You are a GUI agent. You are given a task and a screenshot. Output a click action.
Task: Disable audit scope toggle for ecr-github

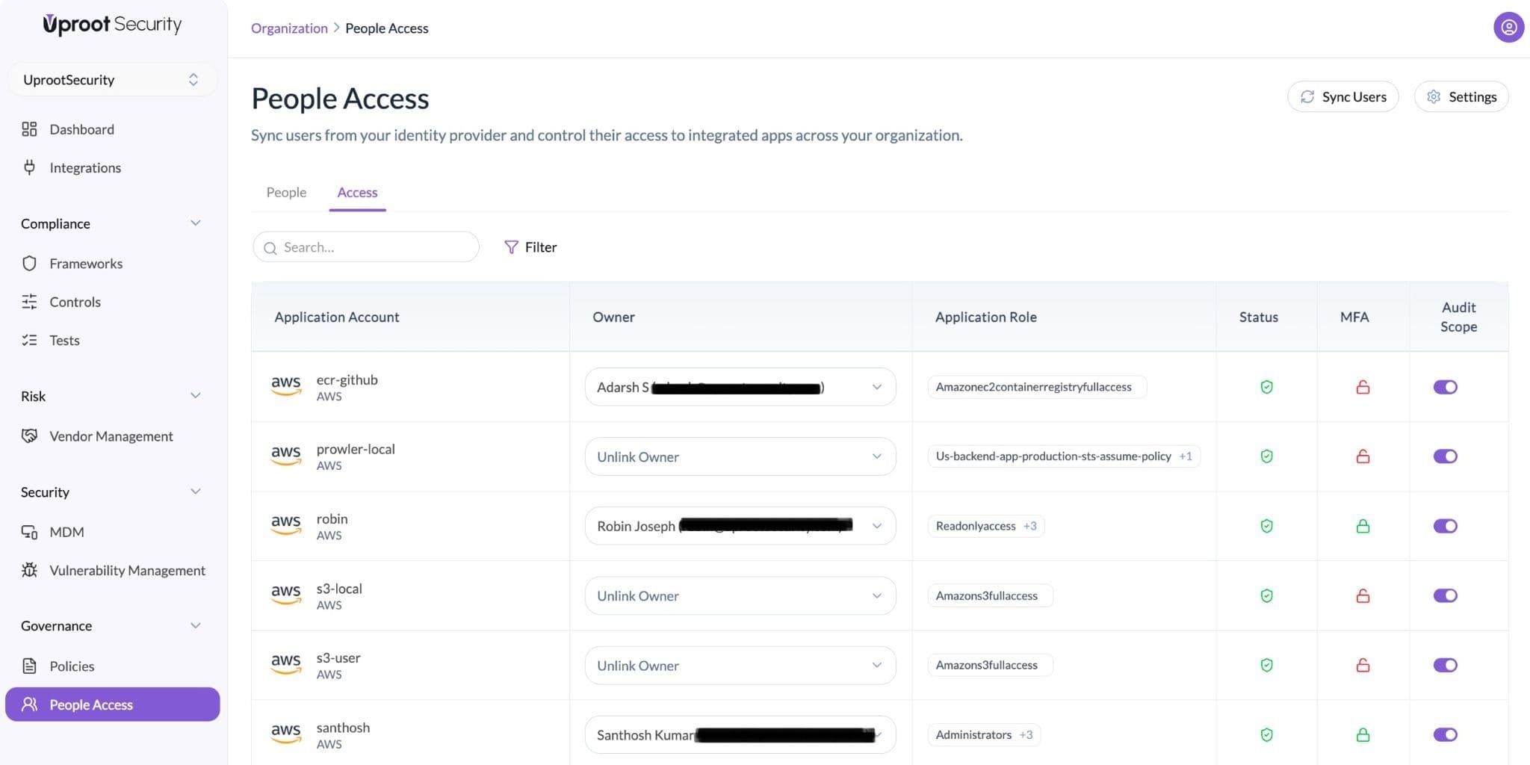[1445, 387]
